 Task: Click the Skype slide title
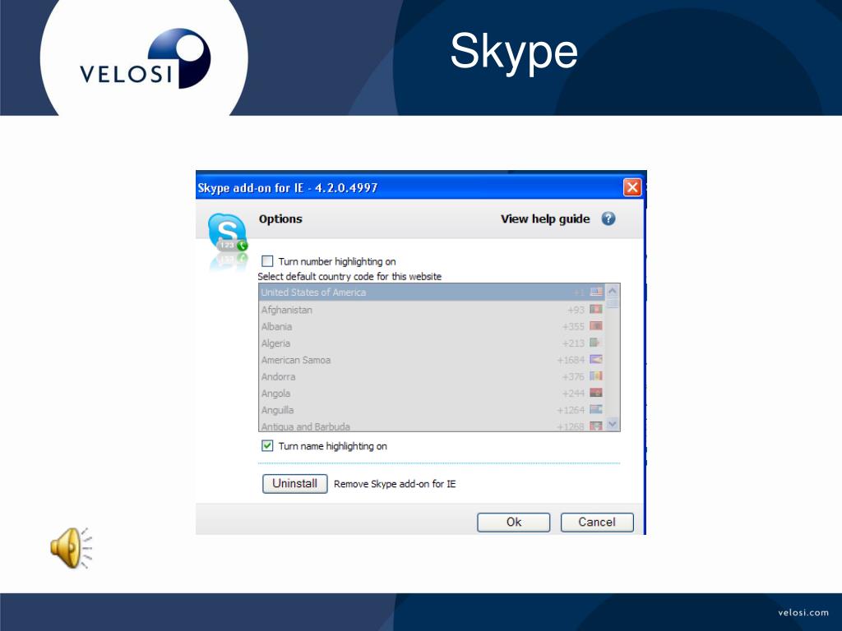(x=514, y=52)
